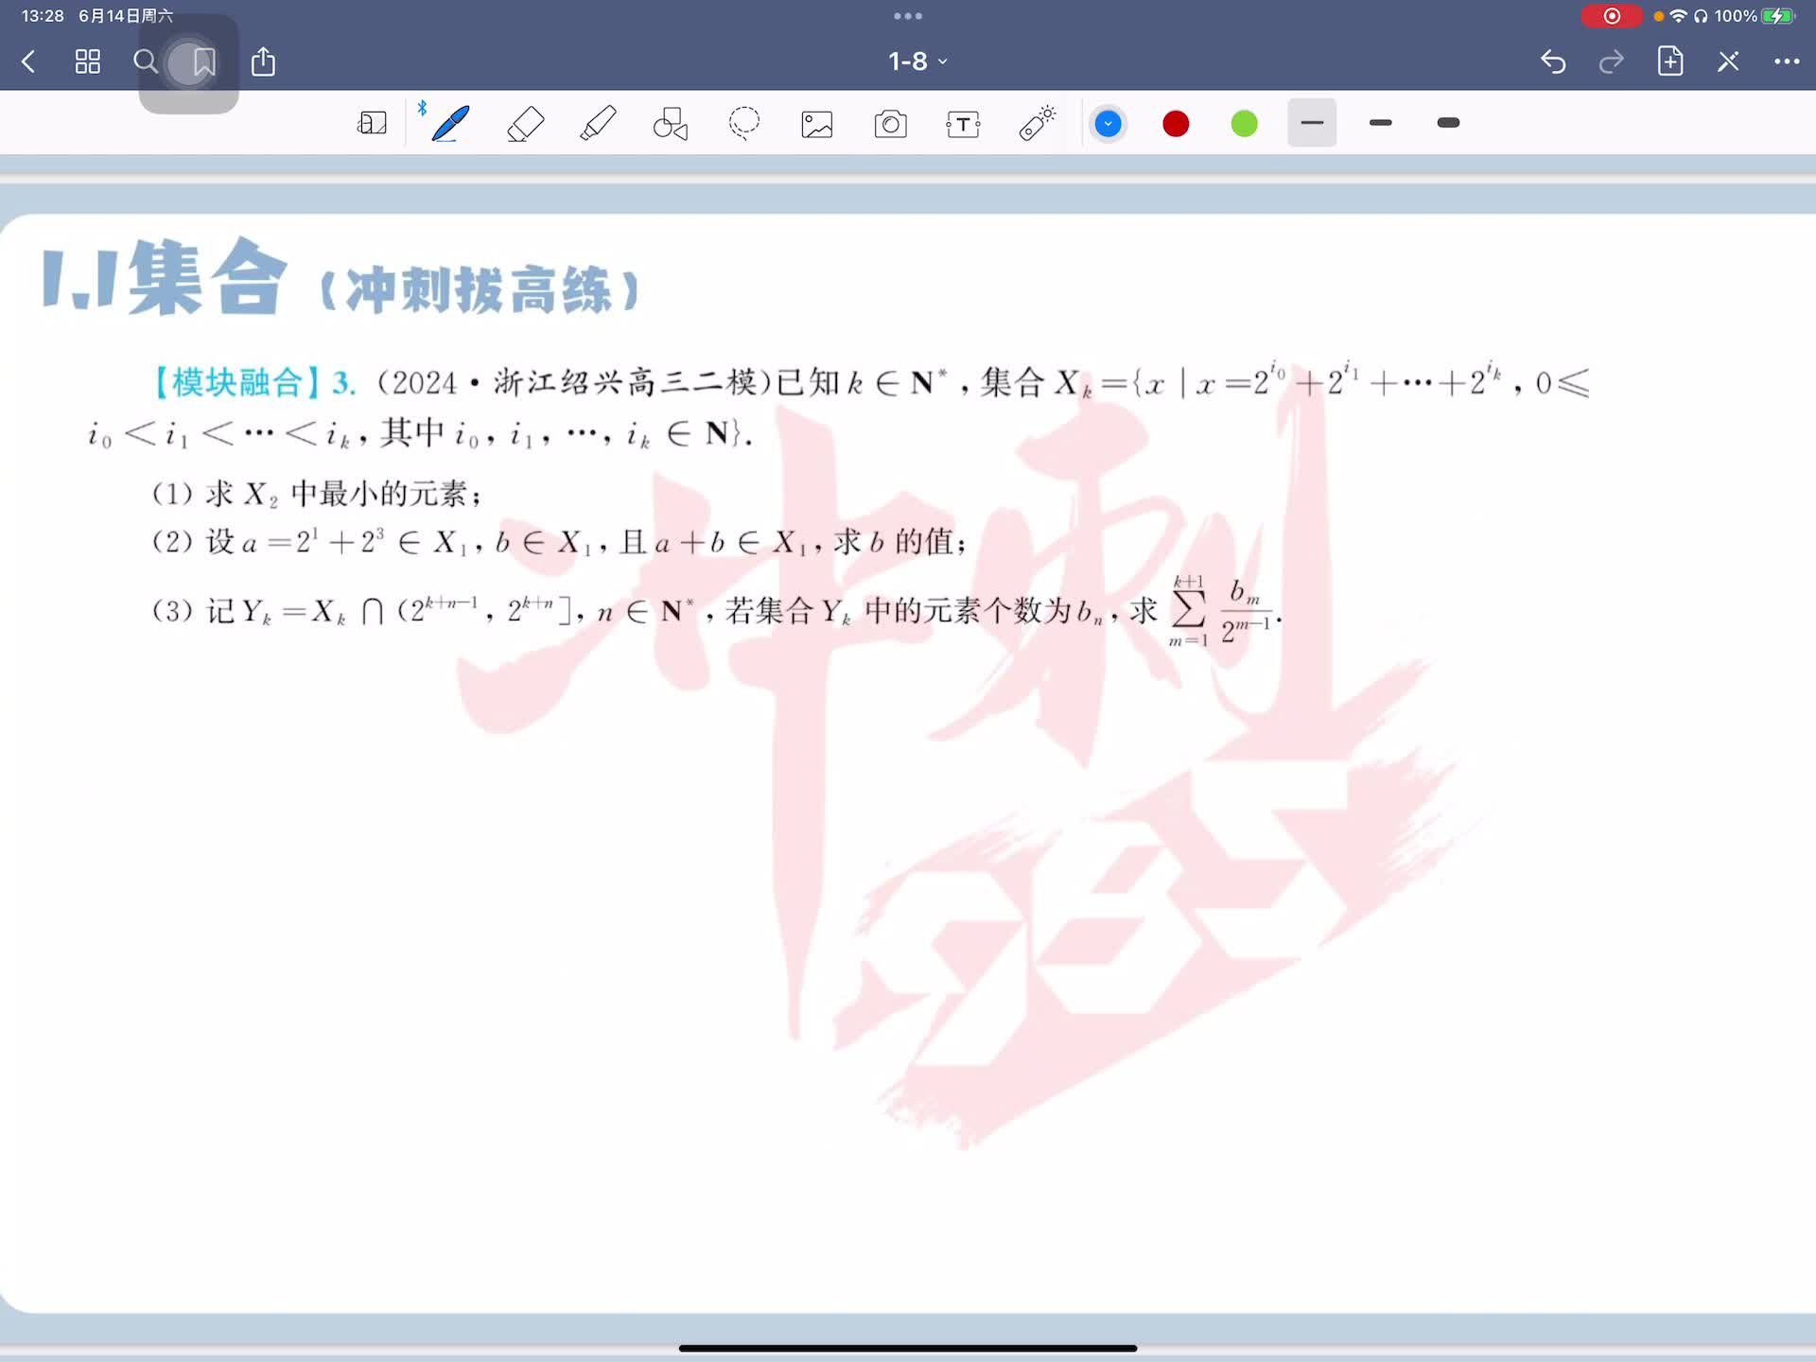Toggle the read-only mode icon
This screenshot has width=1816, height=1362.
pyautogui.click(x=372, y=124)
